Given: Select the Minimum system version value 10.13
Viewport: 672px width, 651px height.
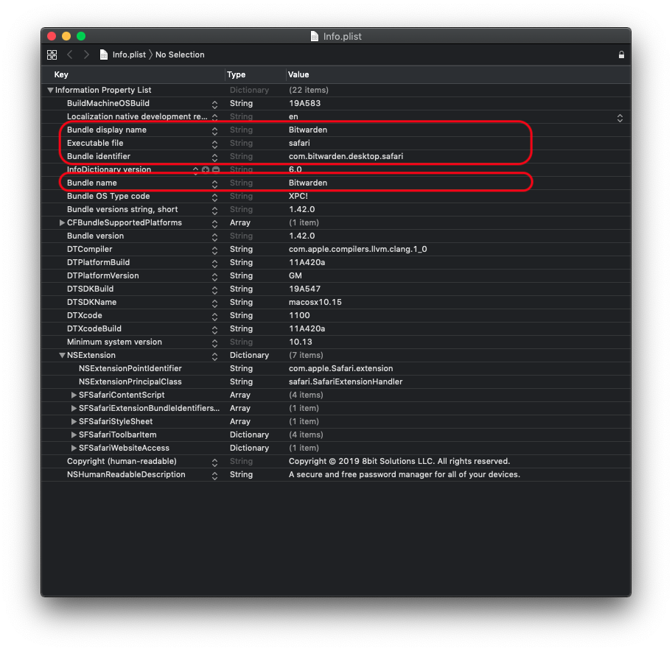Looking at the screenshot, I should (x=300, y=342).
